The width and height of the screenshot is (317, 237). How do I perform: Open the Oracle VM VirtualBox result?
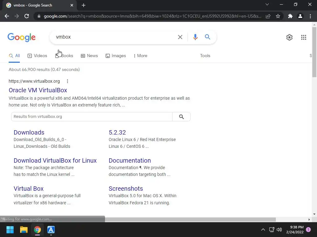pyautogui.click(x=38, y=90)
